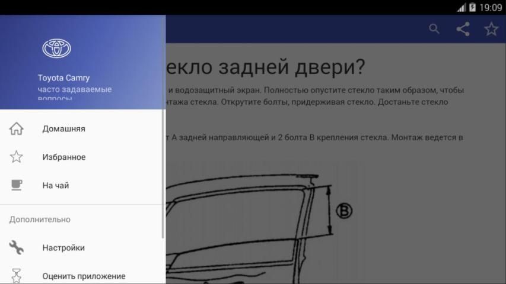This screenshot has width=506, height=284.
Task: Tap the battery icon in status bar
Action: (x=472, y=7)
